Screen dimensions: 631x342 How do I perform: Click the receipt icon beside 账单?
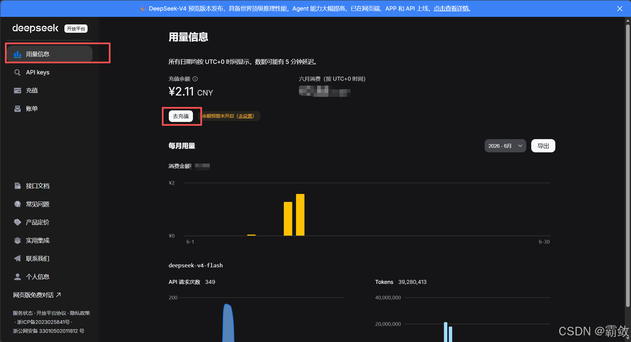pyautogui.click(x=18, y=109)
